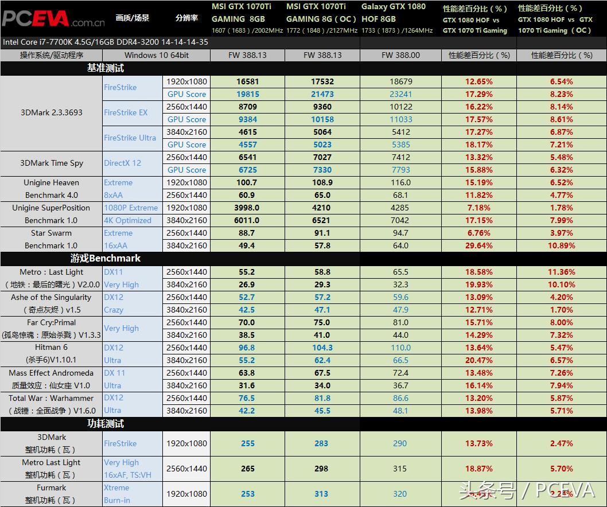This screenshot has height=507, width=607.
Task: Click the DirectX 12 label
Action: click(x=123, y=163)
